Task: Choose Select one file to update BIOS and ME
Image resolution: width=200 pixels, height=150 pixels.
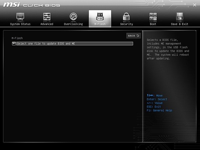Action: pos(75,43)
